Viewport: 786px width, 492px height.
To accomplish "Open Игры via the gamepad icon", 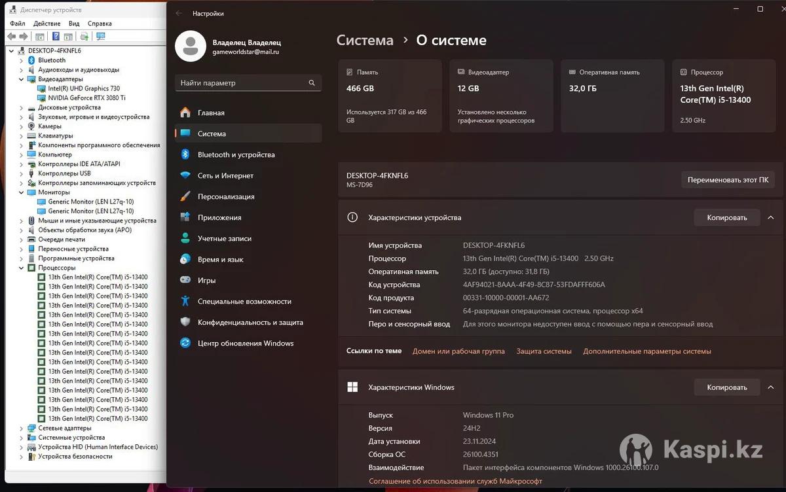I will pos(185,280).
